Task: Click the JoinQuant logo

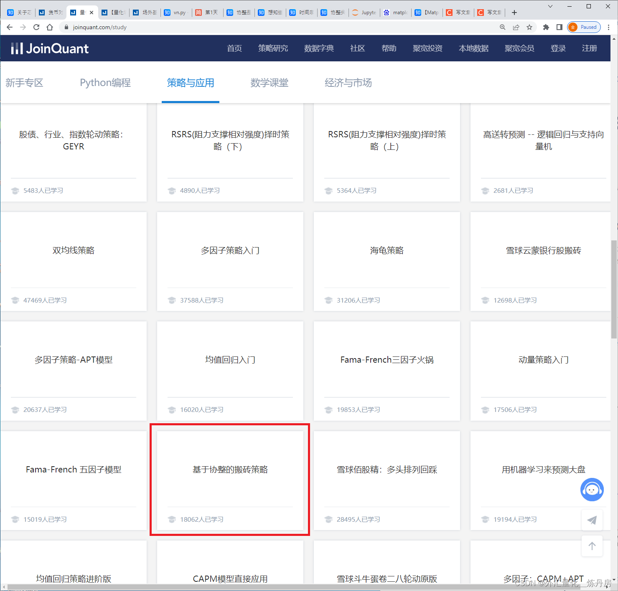Action: [x=50, y=48]
